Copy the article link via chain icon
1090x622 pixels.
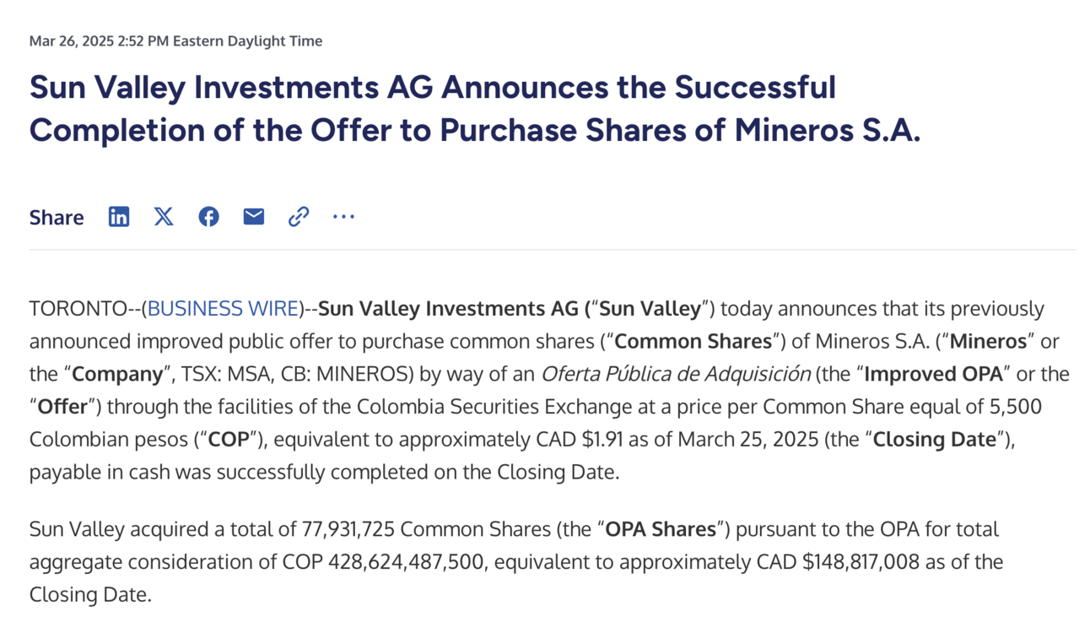point(299,217)
